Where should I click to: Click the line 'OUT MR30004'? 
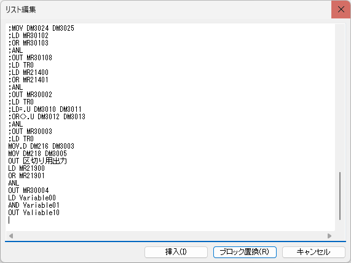(x=28, y=190)
